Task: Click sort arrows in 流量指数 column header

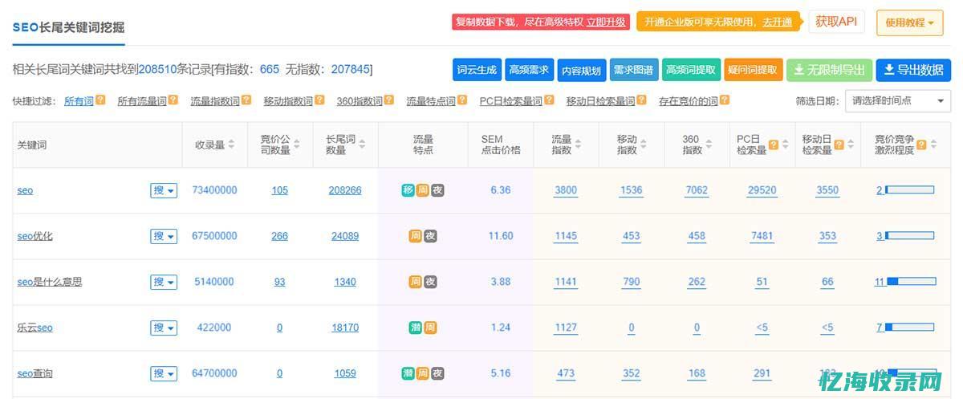Action: tap(579, 145)
